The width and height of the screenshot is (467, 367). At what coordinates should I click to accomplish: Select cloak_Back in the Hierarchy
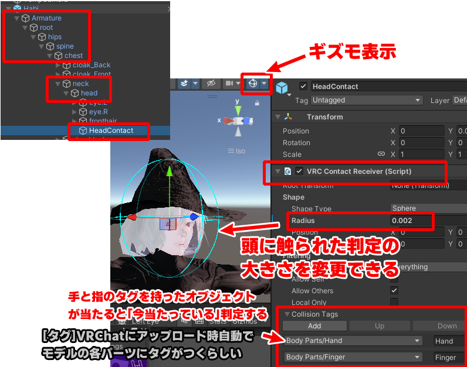click(92, 65)
